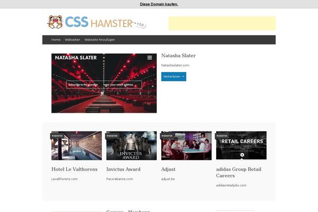The width and height of the screenshot is (318, 212).
Task: Click Webseiten tag on Invictus Award thumbnail
Action: coord(112,136)
